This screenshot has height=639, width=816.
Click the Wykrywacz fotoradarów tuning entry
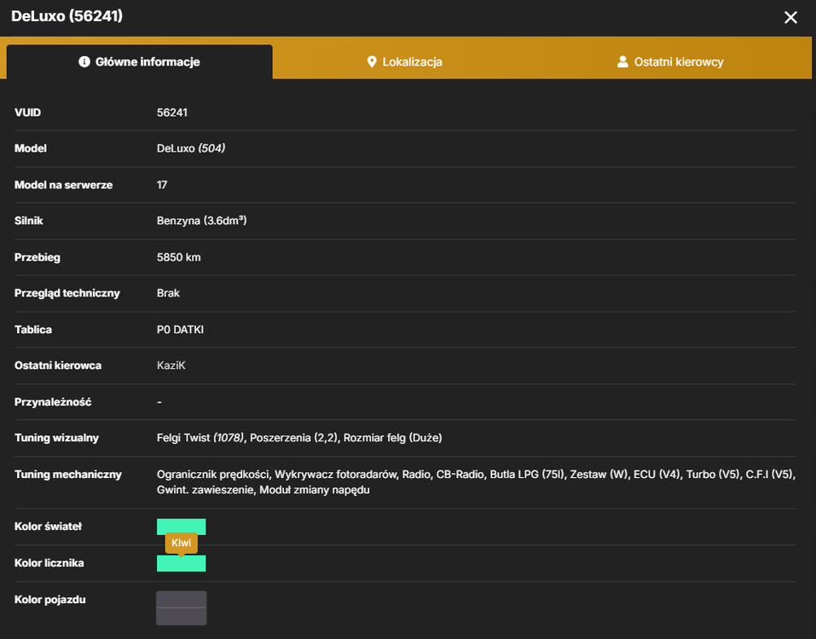(x=336, y=475)
